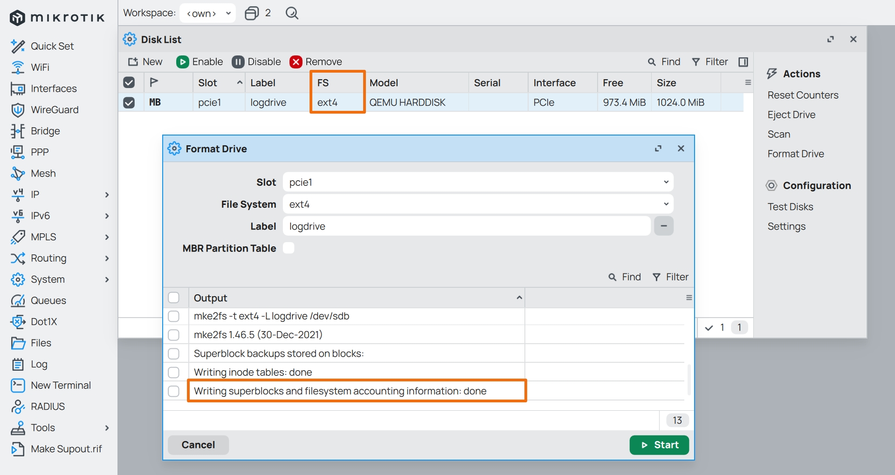
Task: Select Scan action
Action: click(779, 134)
